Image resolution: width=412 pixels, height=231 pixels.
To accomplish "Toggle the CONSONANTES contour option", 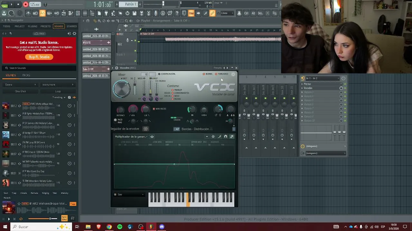I will (x=181, y=93).
